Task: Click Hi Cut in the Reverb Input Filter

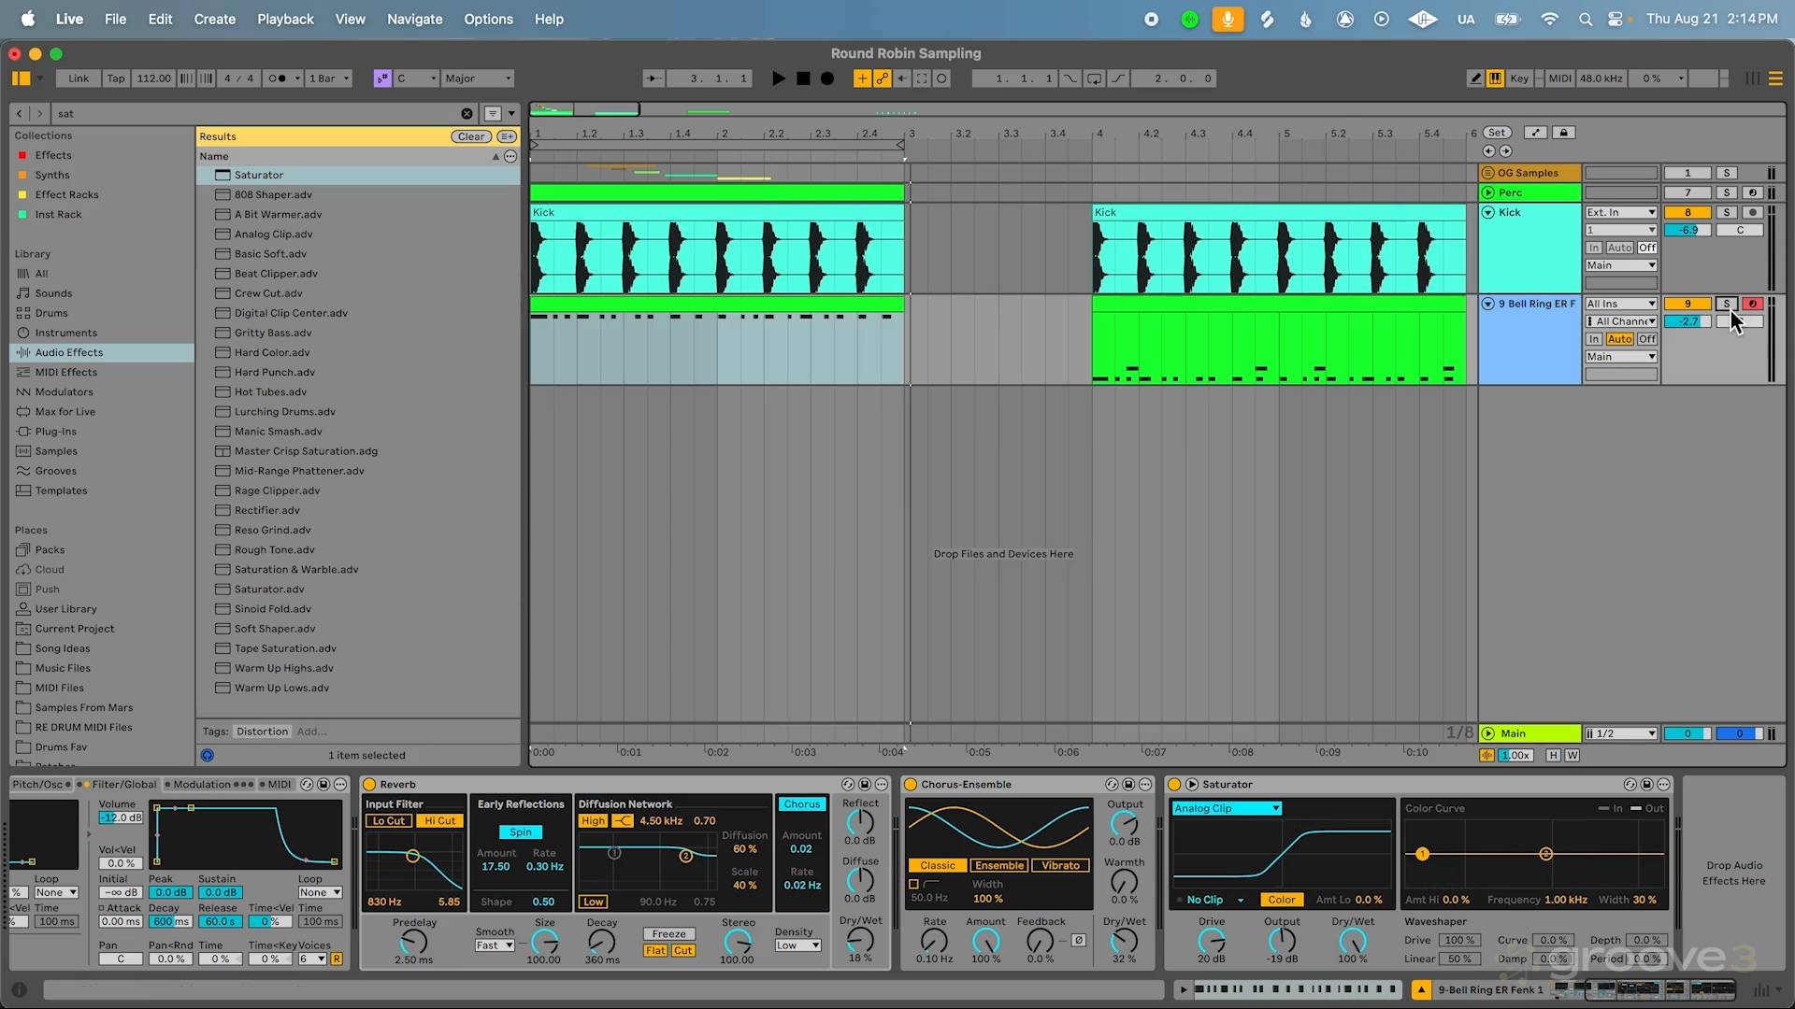Action: click(439, 820)
